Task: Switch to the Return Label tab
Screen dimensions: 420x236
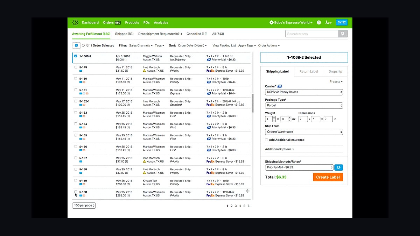Action: click(309, 71)
